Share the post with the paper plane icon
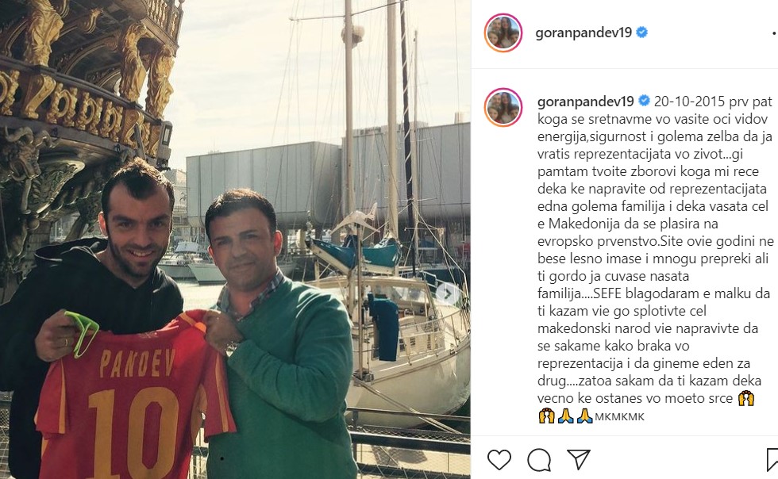The image size is (778, 479). tap(579, 459)
